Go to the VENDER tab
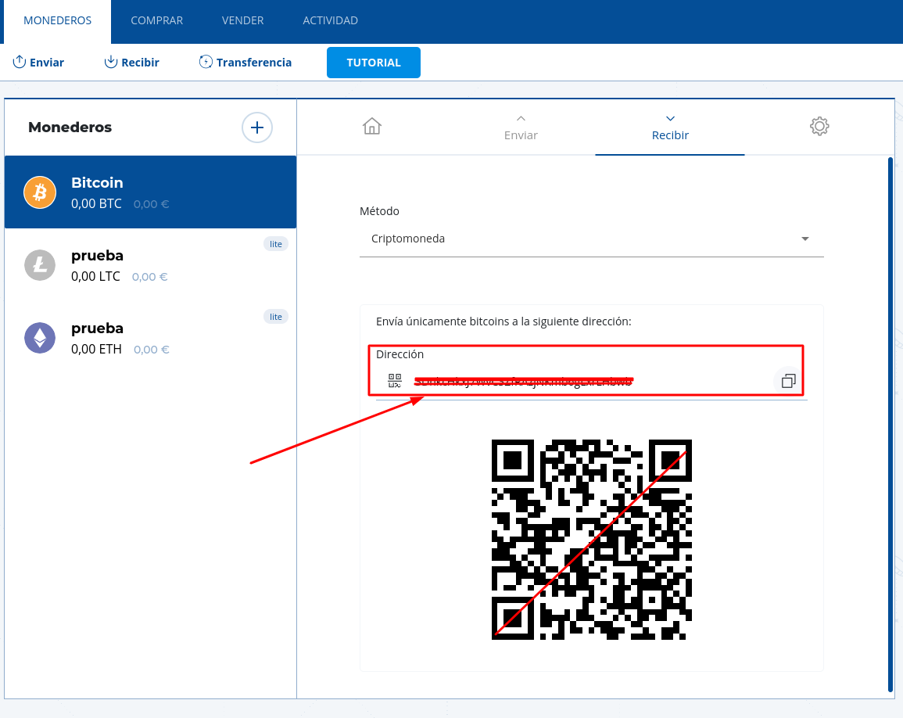The width and height of the screenshot is (903, 718). click(x=242, y=21)
